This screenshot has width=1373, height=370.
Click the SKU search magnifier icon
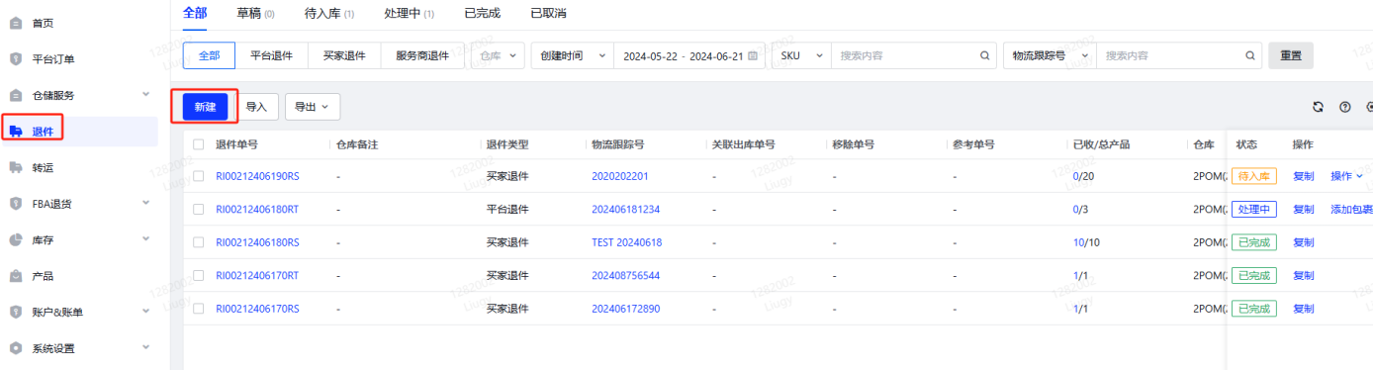point(984,56)
